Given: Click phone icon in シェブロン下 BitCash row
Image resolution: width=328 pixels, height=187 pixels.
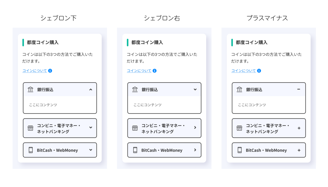Looking at the screenshot, I should tap(31, 150).
